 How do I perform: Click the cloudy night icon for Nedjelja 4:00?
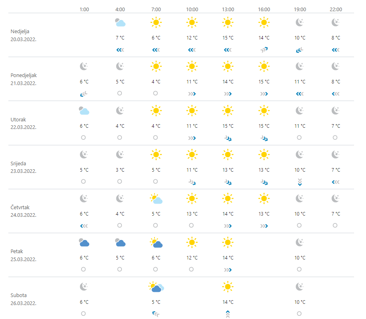pyautogui.click(x=120, y=23)
